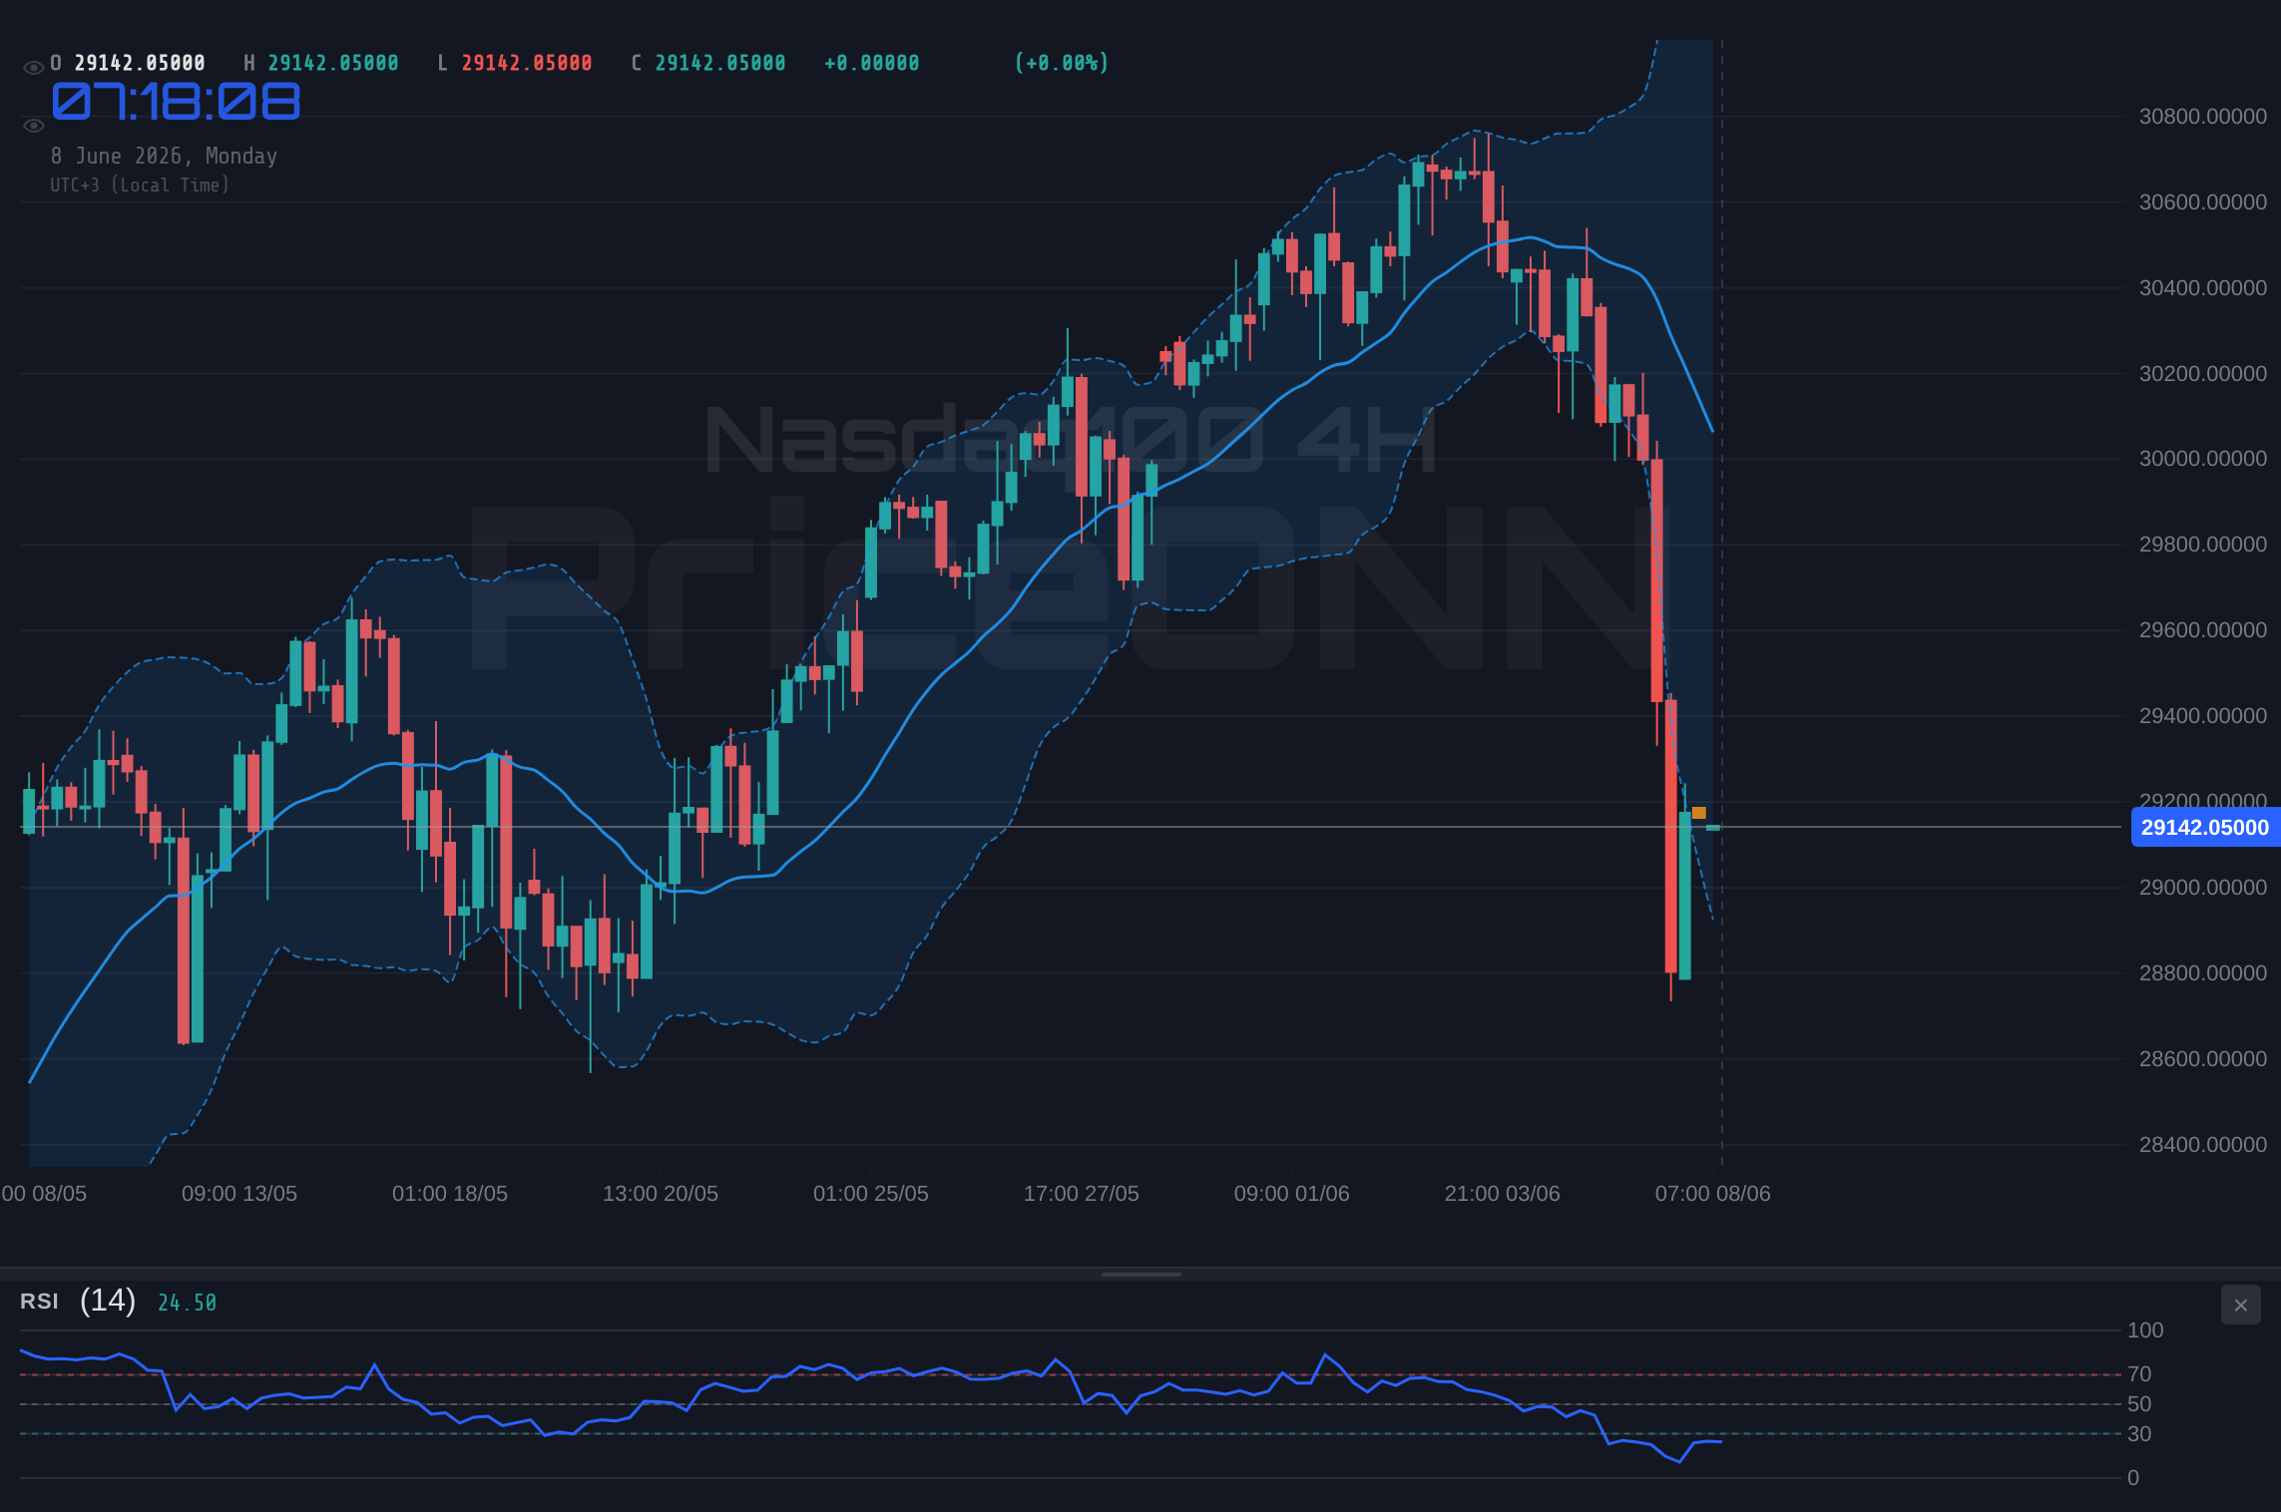Click the 30000.00000 price axis label

coord(2203,459)
